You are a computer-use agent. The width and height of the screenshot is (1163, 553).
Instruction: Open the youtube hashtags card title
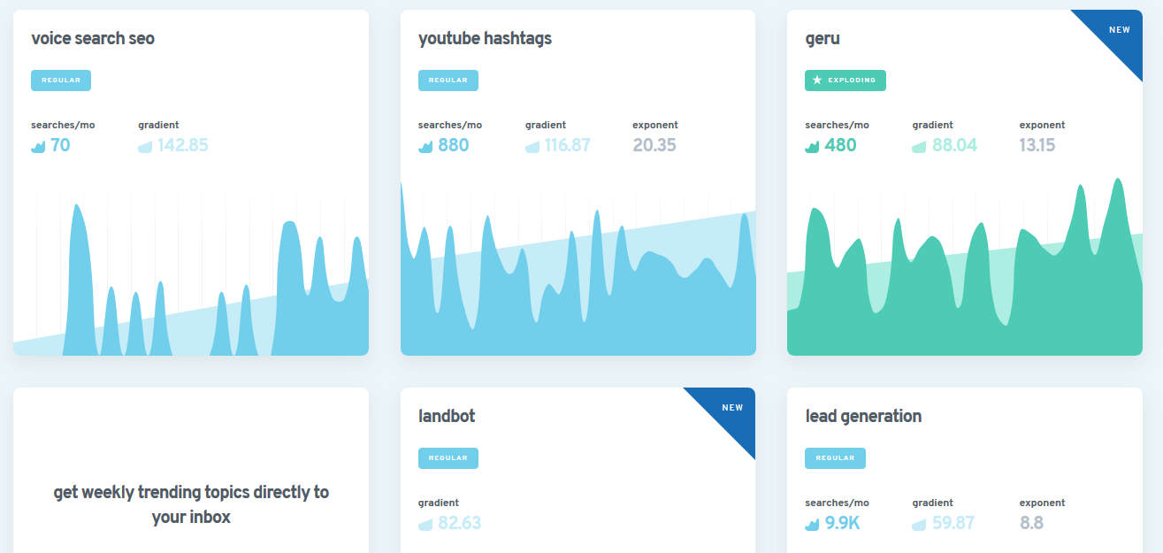click(x=485, y=39)
